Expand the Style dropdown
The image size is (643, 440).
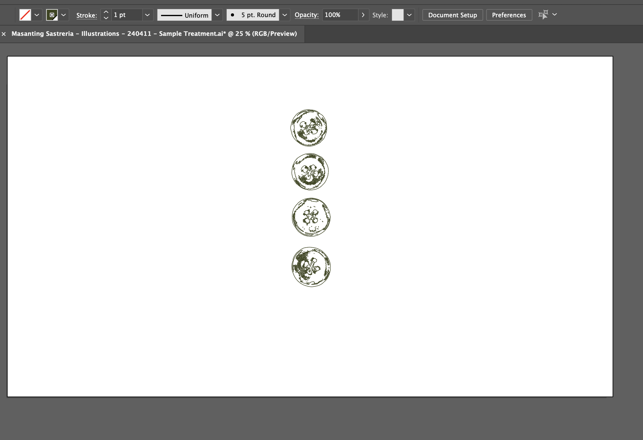click(409, 15)
